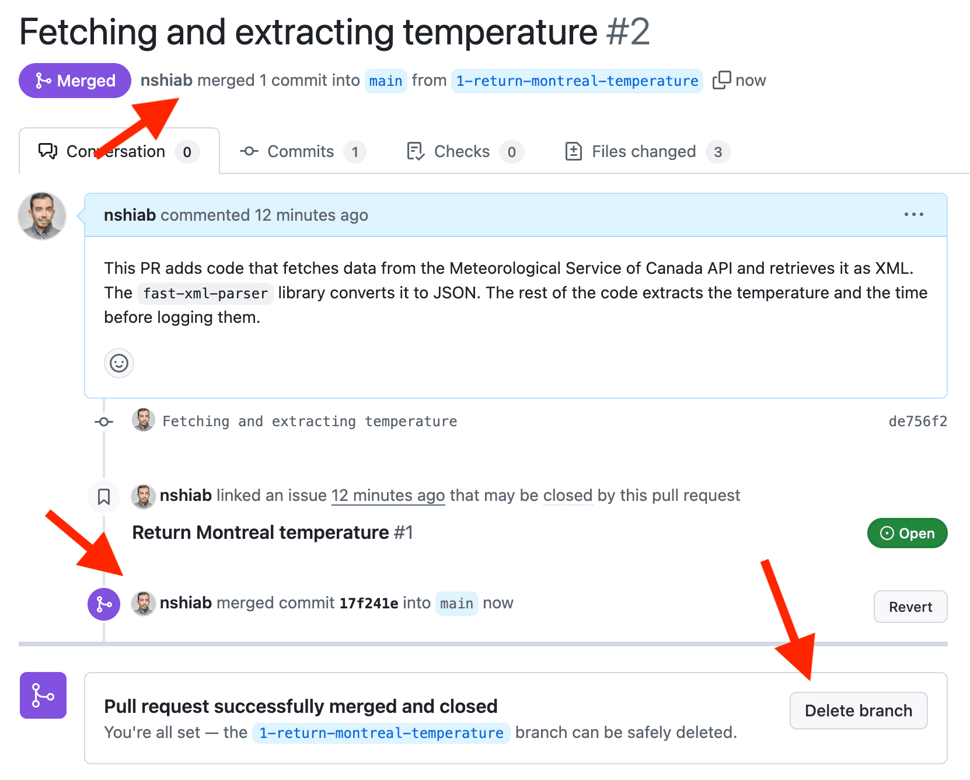Click the 12 minutes ago timestamp link
This screenshot has width=970, height=780.
pyautogui.click(x=388, y=496)
